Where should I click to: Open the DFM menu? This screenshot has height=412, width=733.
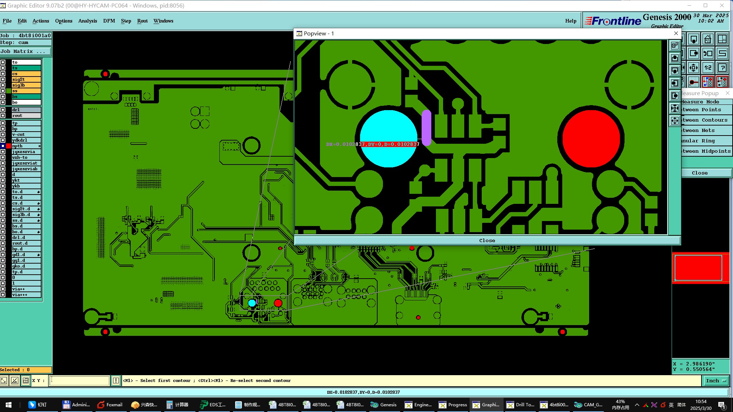click(x=109, y=21)
